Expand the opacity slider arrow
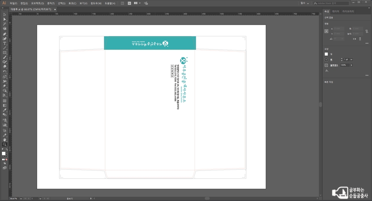The height and width of the screenshot is (201, 372). click(x=351, y=65)
